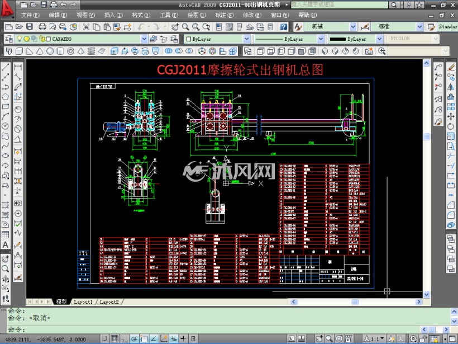Select the Polygon draw tool
The height and width of the screenshot is (344, 458).
[5, 97]
